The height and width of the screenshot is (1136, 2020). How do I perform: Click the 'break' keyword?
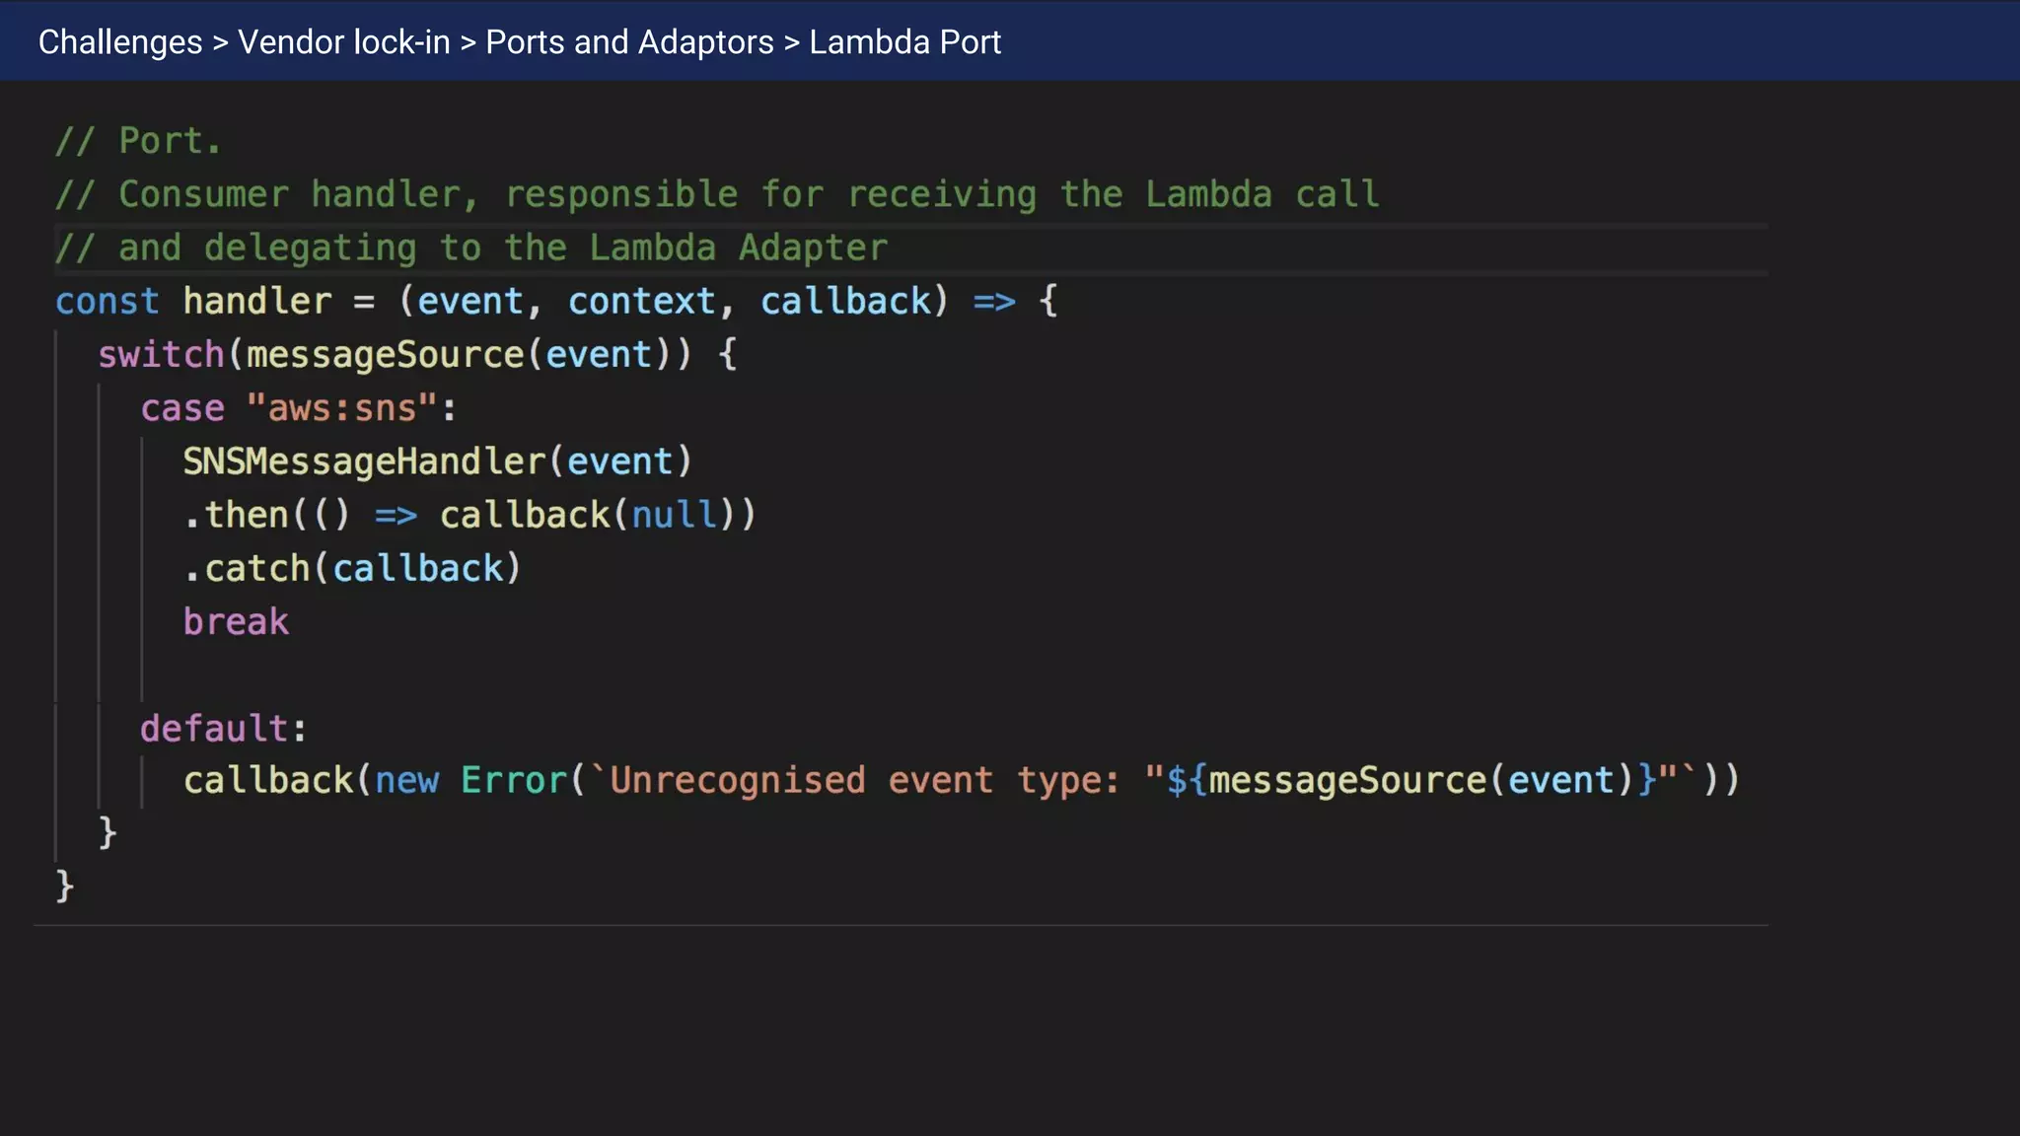236,621
